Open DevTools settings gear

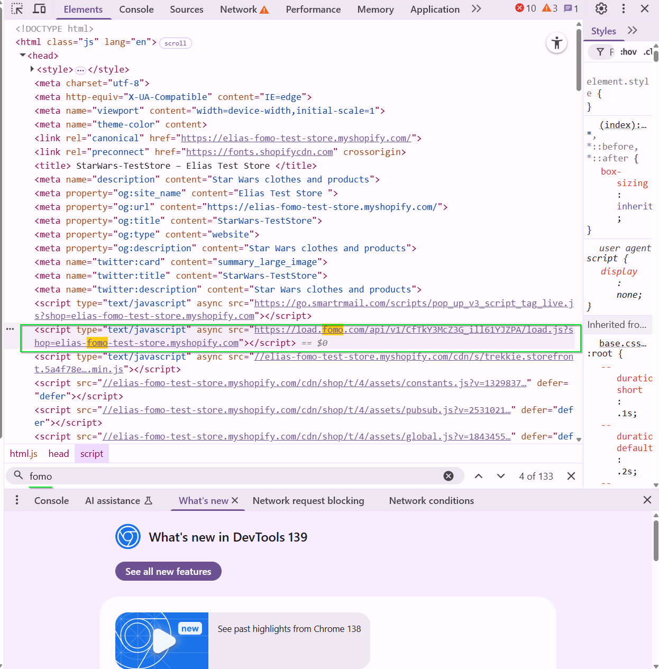pos(601,9)
